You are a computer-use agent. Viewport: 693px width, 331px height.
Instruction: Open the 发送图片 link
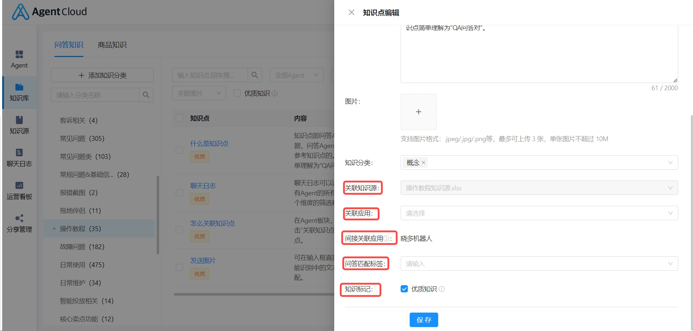coord(203,261)
